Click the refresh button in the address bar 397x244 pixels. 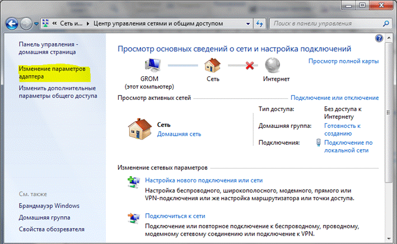pos(259,24)
